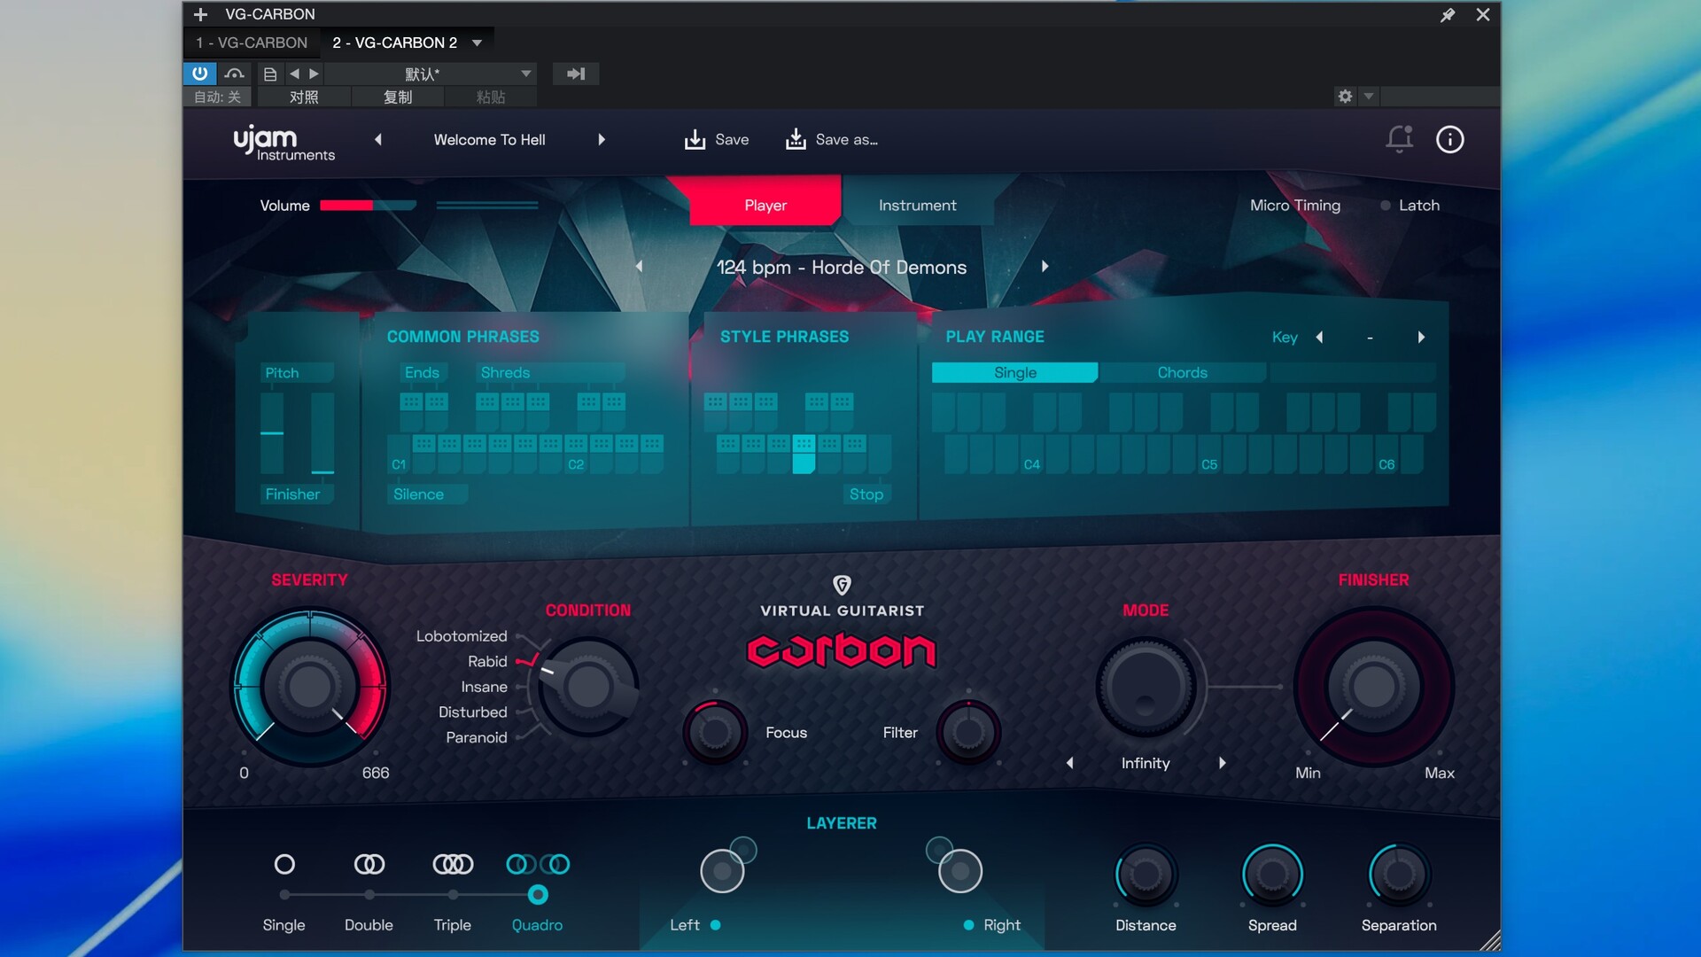Select next style after Horde Of Demons

click(x=1045, y=267)
